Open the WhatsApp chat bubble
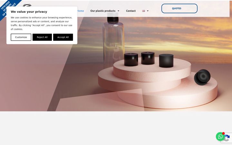This screenshot has height=145, width=232. (220, 136)
